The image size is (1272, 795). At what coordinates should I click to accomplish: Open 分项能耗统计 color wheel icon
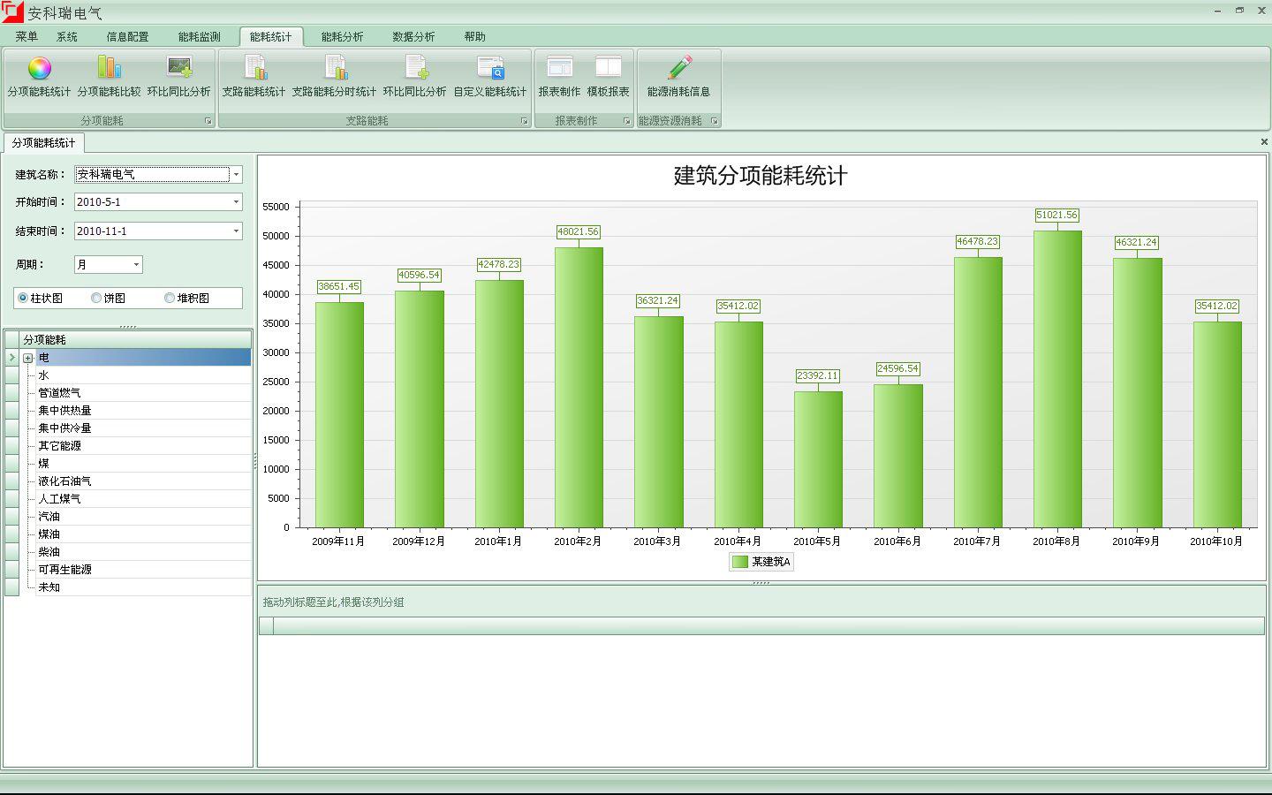(x=39, y=69)
